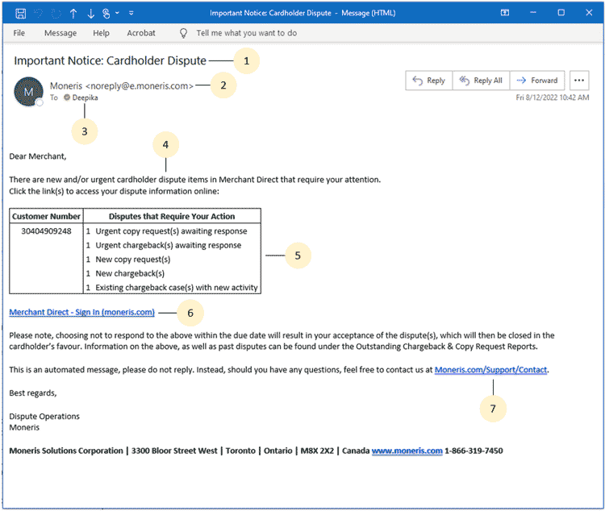The image size is (605, 511).
Task: Click the 'Tell me what you want to do' field
Action: 247,33
